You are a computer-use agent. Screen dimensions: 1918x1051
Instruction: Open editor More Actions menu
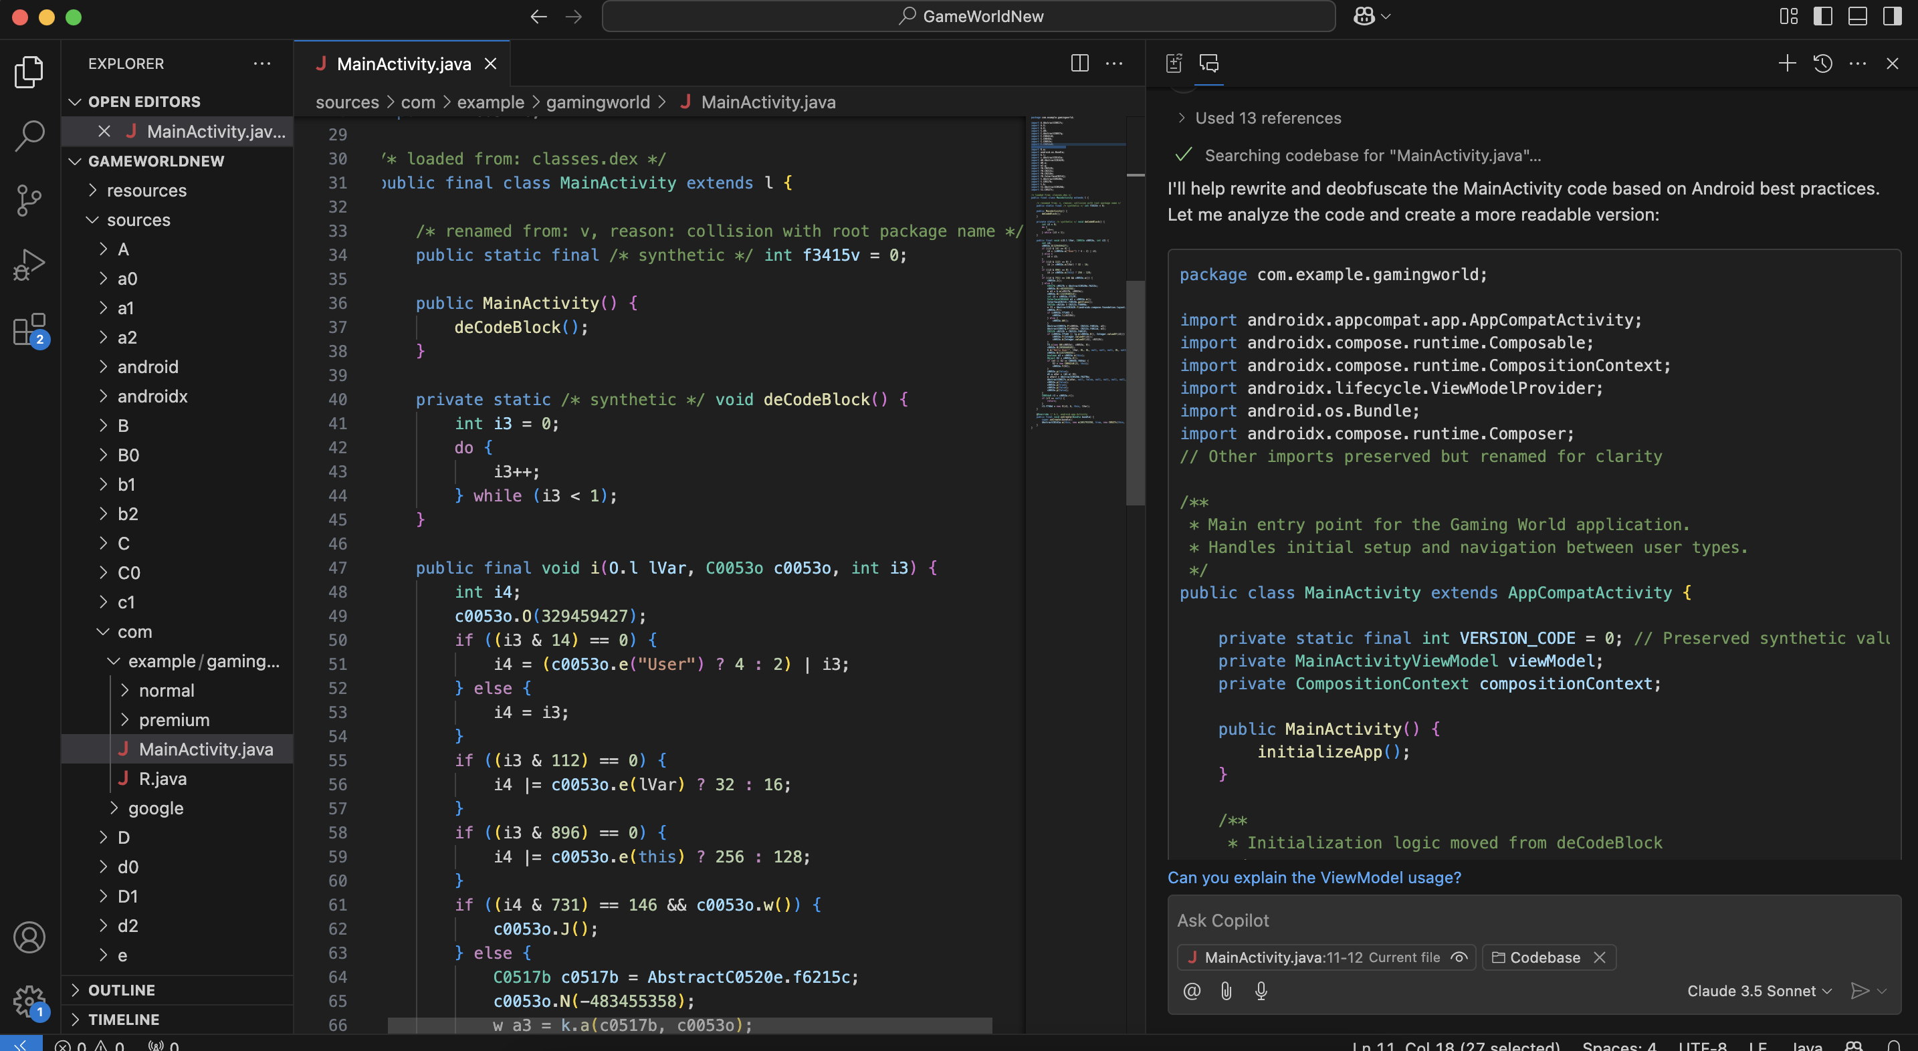click(x=1114, y=64)
